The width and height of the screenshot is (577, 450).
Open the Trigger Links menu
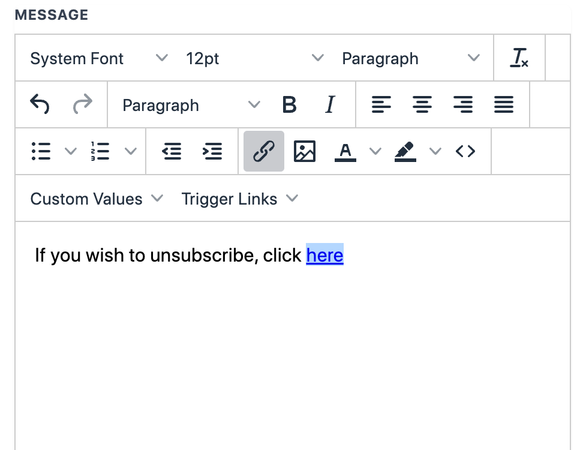pyautogui.click(x=239, y=199)
